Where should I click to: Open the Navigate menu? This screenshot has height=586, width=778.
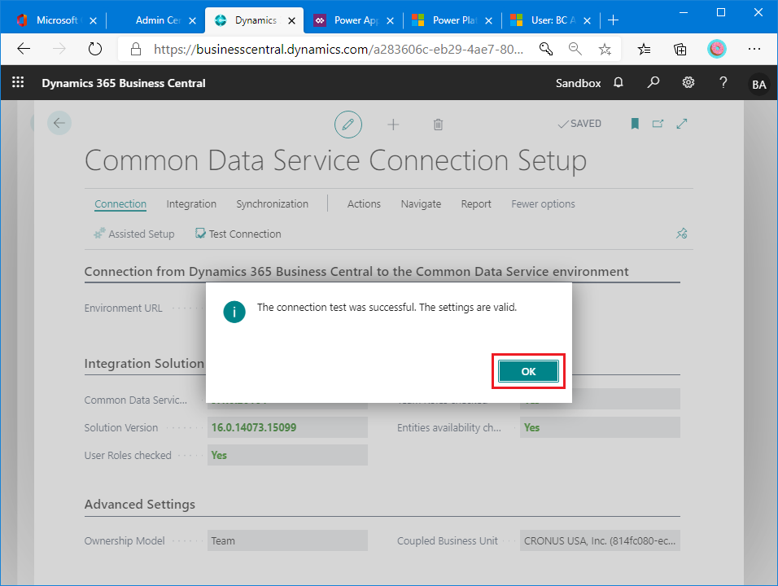tap(421, 204)
